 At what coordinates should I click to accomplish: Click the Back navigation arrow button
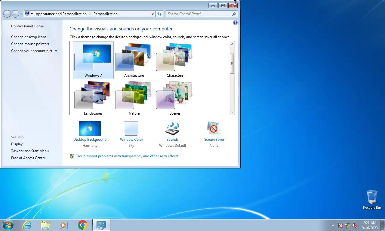tap(7, 14)
